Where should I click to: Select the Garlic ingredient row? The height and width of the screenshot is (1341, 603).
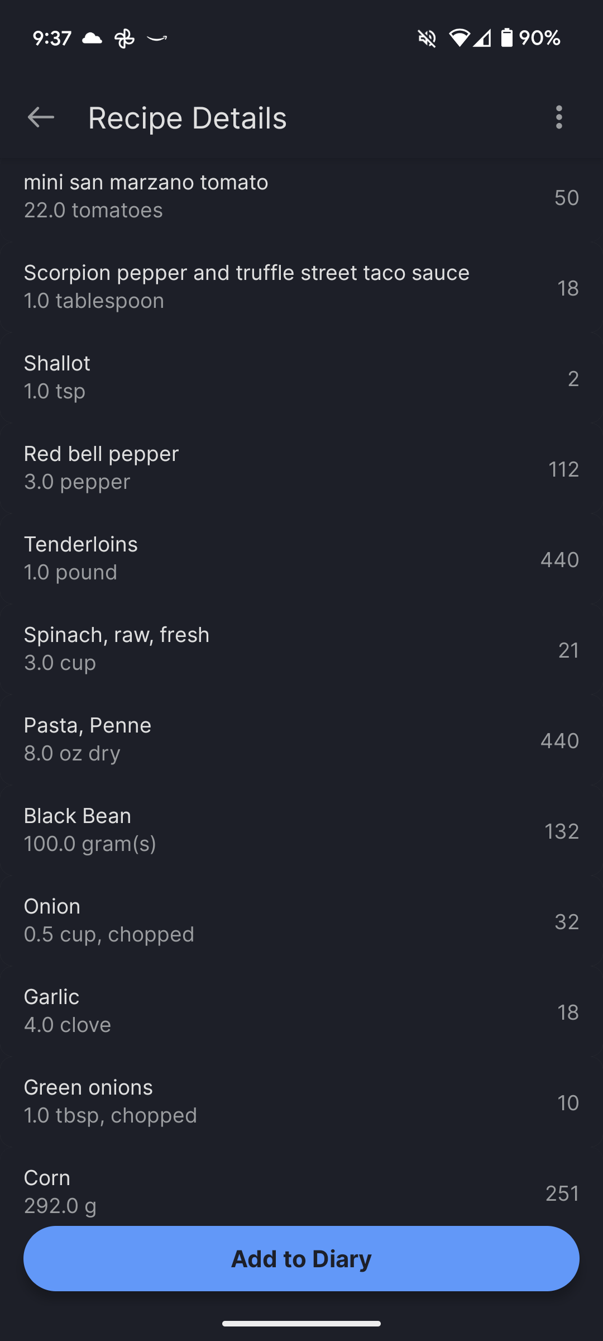301,1011
